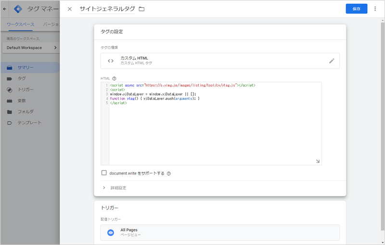This screenshot has height=245, width=385.
Task: Click the summary icon beside サマリー
Action: pyautogui.click(x=9, y=68)
